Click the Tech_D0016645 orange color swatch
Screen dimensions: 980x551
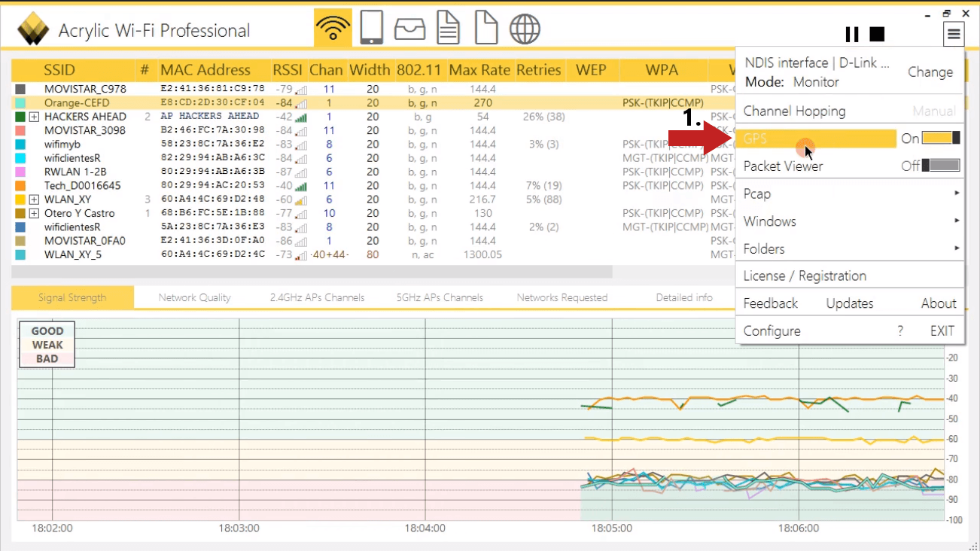20,185
